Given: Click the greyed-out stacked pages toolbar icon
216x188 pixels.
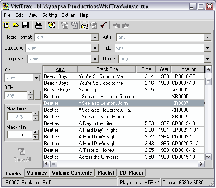Looking at the screenshot, I should (x=94, y=25).
